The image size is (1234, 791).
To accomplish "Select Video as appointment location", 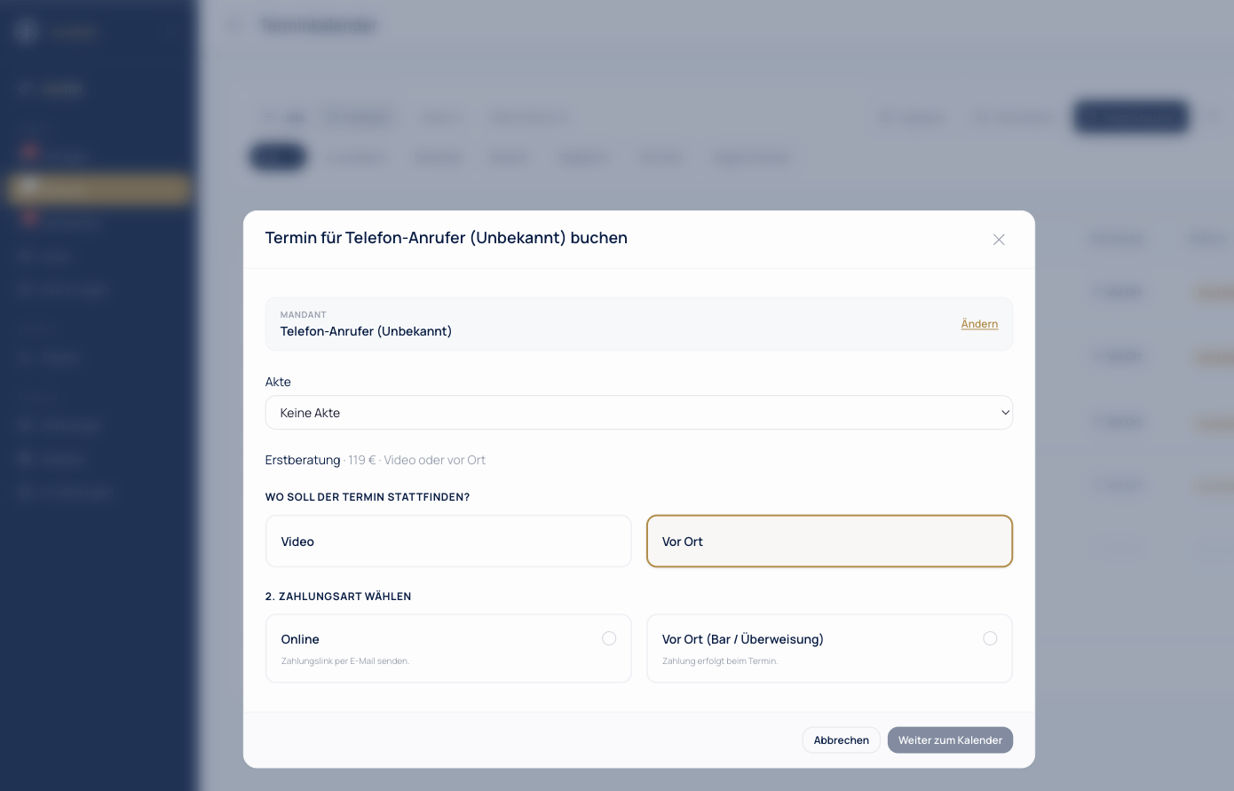I will pos(448,542).
